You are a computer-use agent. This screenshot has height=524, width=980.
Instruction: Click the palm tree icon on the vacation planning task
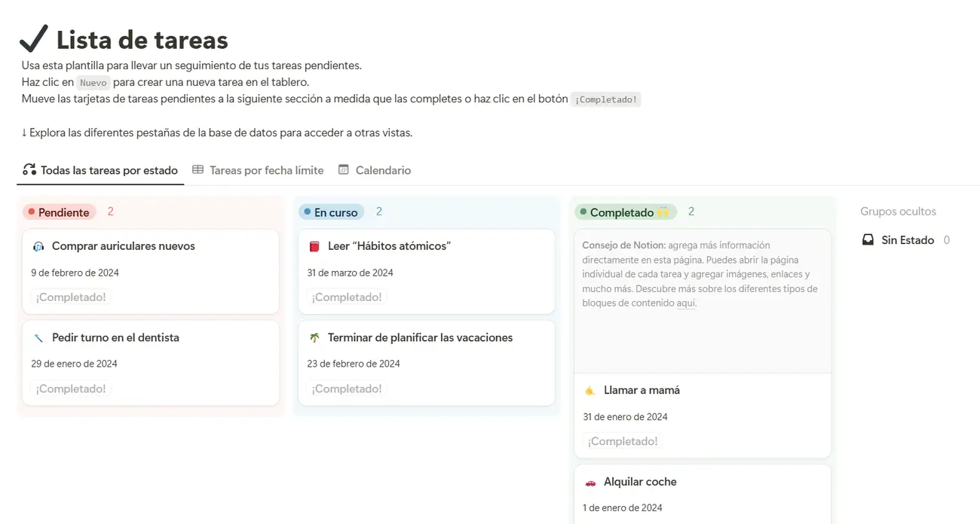pos(314,337)
